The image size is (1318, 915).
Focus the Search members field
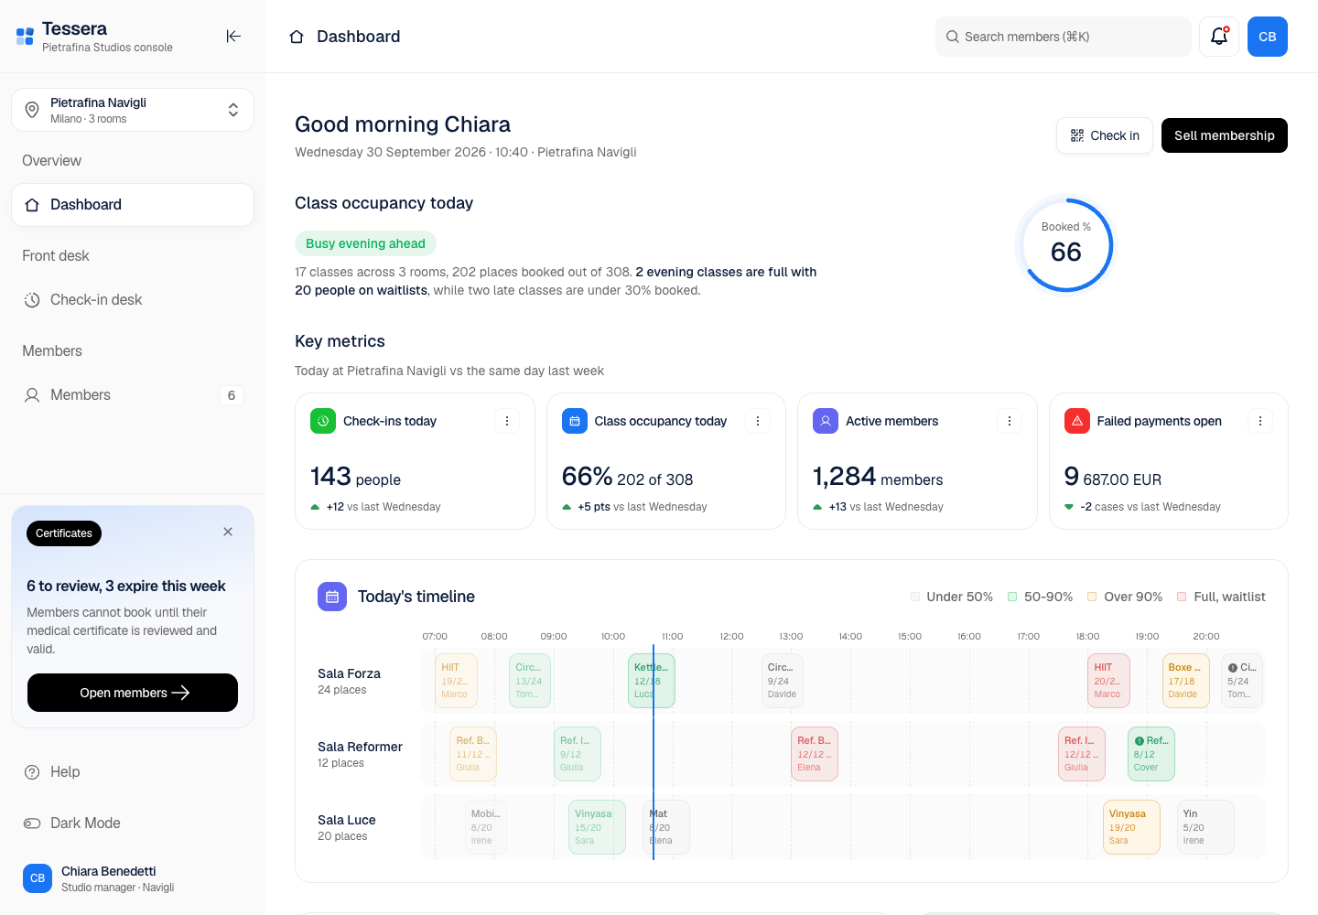1064,37
